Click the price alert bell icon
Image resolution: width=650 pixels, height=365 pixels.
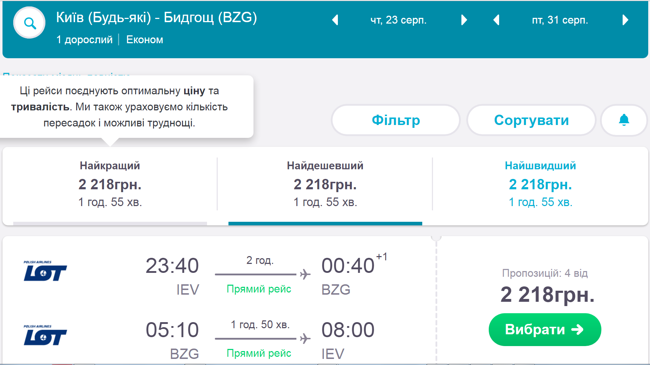624,120
